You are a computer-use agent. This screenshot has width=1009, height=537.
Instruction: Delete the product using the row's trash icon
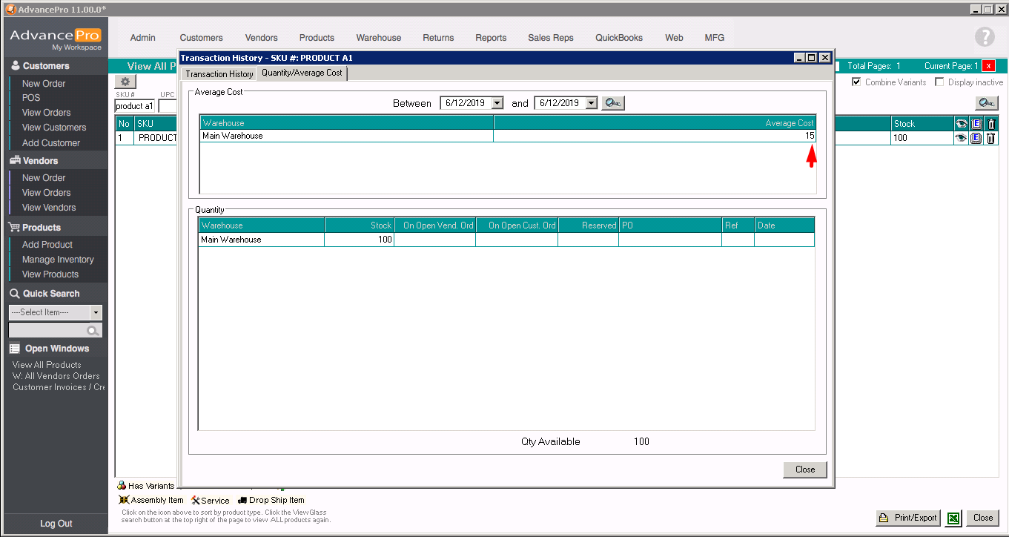tap(990, 138)
